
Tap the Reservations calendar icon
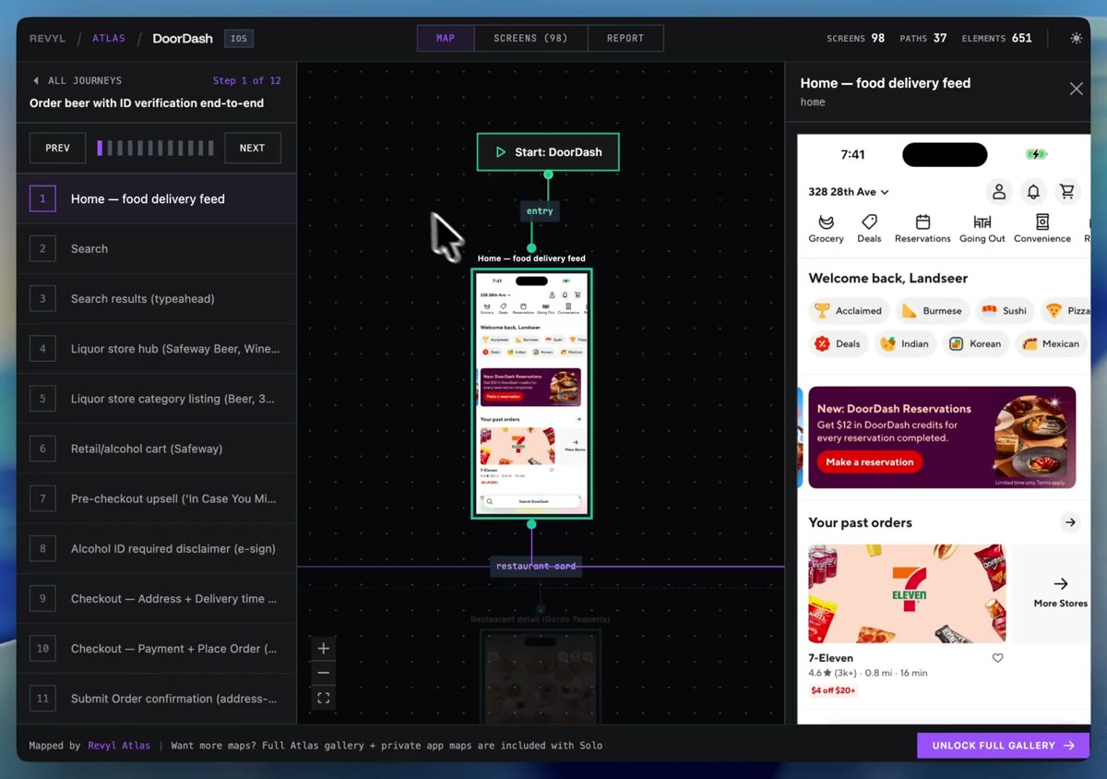(922, 228)
